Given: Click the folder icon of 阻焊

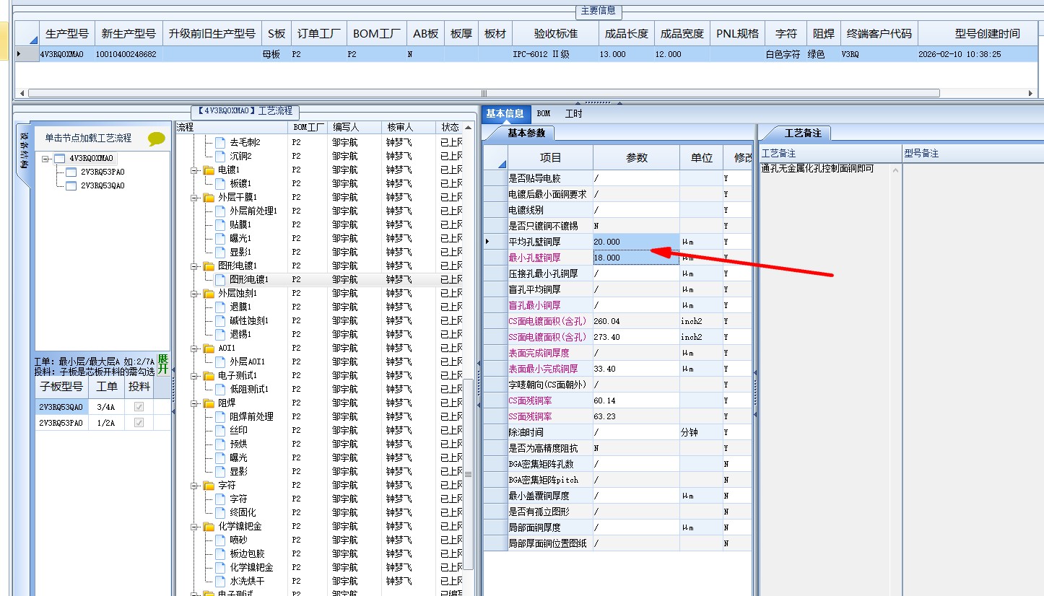Looking at the screenshot, I should (209, 403).
